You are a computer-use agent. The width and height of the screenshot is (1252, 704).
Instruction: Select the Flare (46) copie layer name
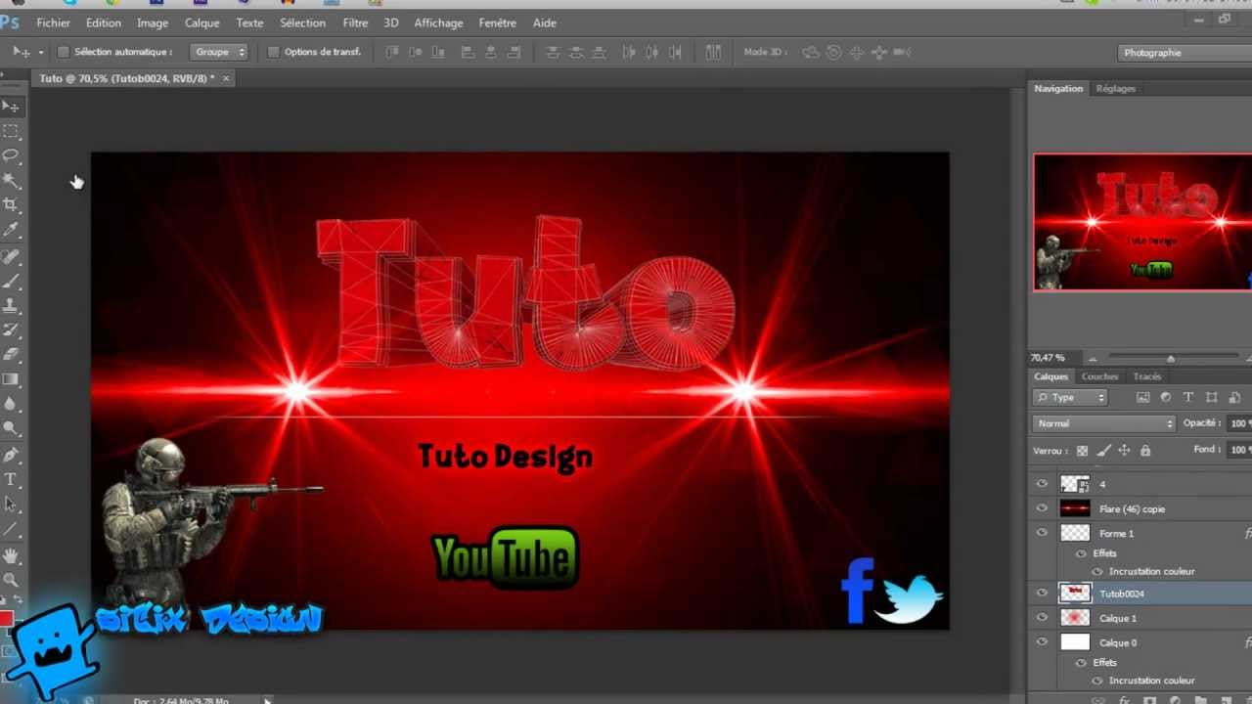point(1132,509)
